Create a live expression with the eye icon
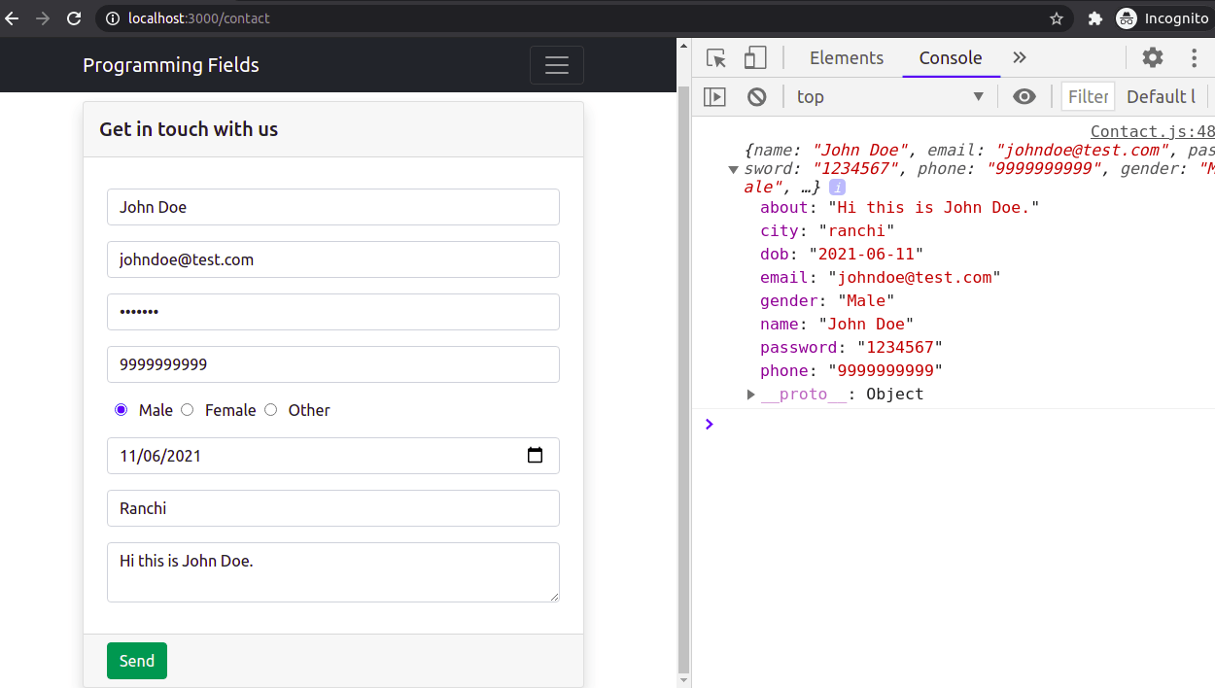Viewport: 1215px width, 688px height. (x=1025, y=96)
